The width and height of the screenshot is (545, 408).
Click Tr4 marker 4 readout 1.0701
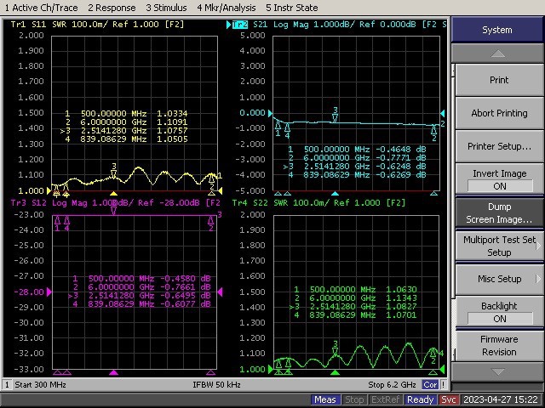pos(401,315)
